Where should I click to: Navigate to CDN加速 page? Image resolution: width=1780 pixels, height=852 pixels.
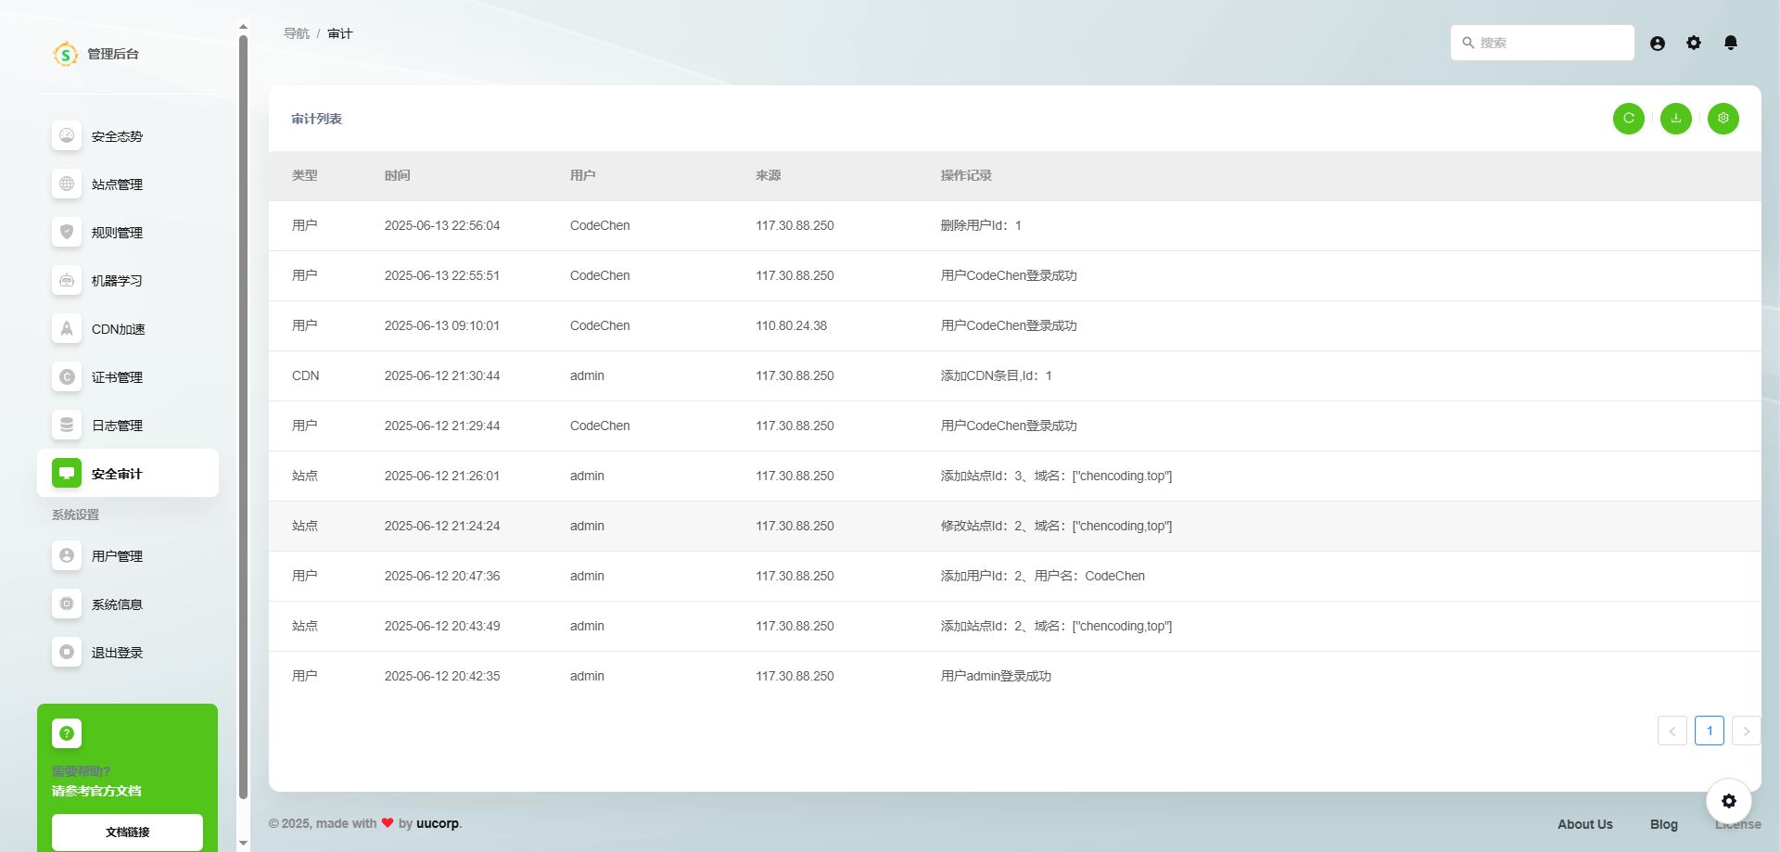[x=118, y=329]
